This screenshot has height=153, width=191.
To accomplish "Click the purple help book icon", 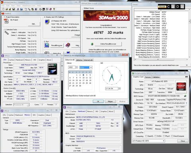I will tap(68, 45).
